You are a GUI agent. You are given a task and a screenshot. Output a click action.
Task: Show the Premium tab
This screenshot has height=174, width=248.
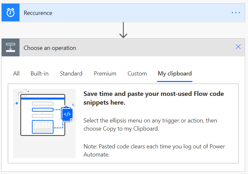(105, 74)
